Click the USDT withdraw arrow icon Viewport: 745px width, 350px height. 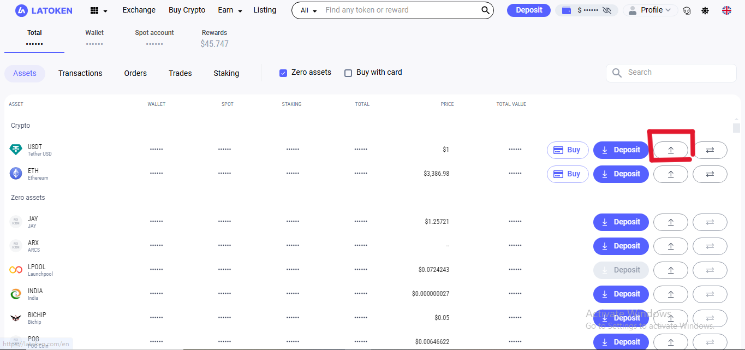[x=671, y=150]
